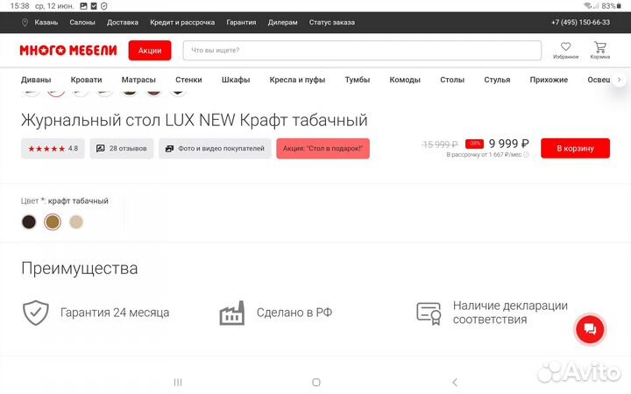Image resolution: width=631 pixels, height=394 pixels.
Task: Add item with В корзину button
Action: click(x=575, y=148)
